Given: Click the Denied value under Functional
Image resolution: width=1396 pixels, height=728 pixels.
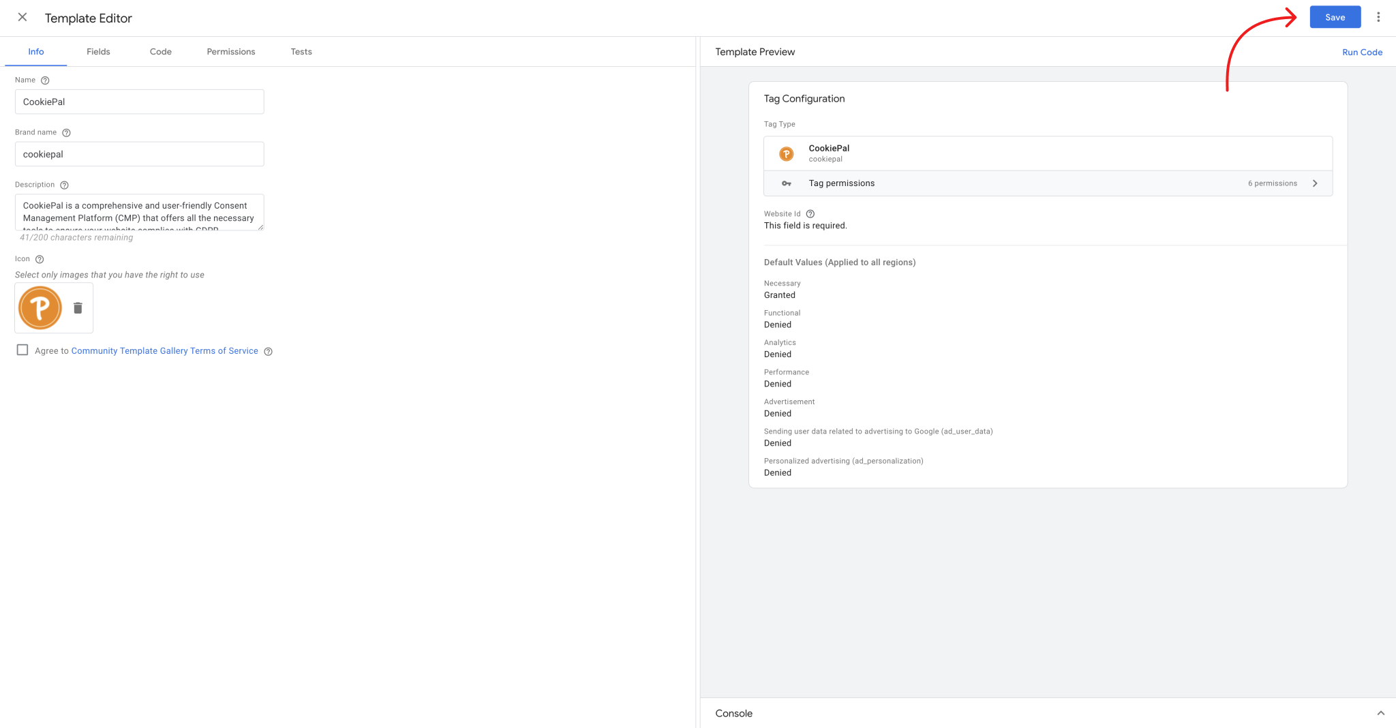Looking at the screenshot, I should tap(778, 325).
